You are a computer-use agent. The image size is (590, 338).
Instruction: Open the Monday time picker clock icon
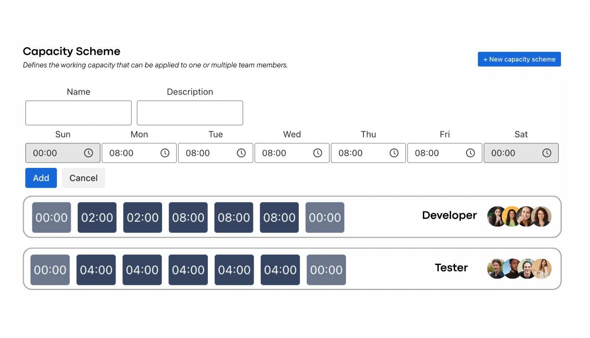point(165,153)
